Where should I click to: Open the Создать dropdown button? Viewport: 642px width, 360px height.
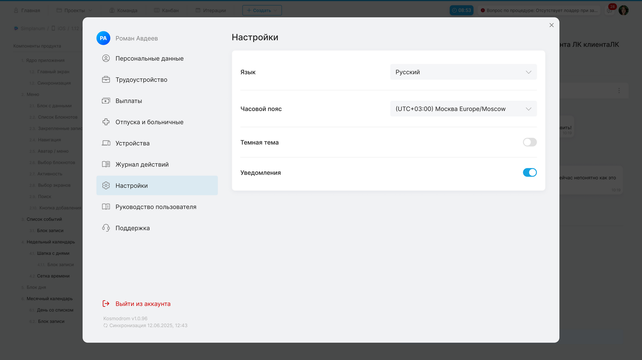coord(262,10)
